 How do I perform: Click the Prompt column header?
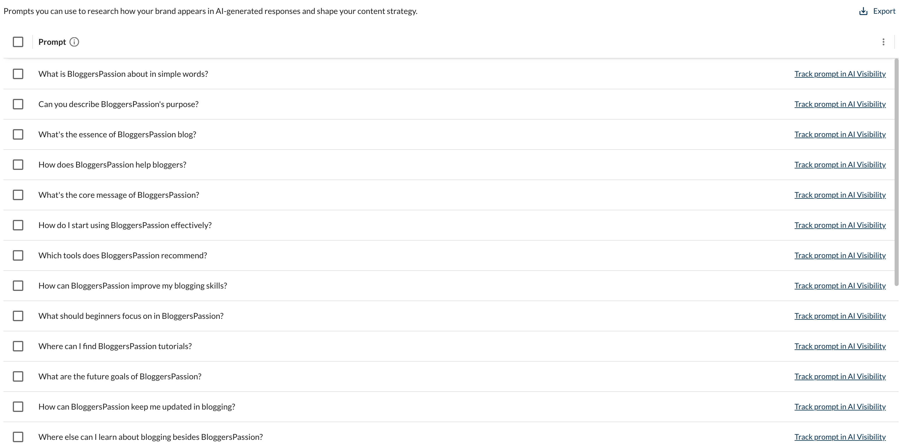[52, 42]
